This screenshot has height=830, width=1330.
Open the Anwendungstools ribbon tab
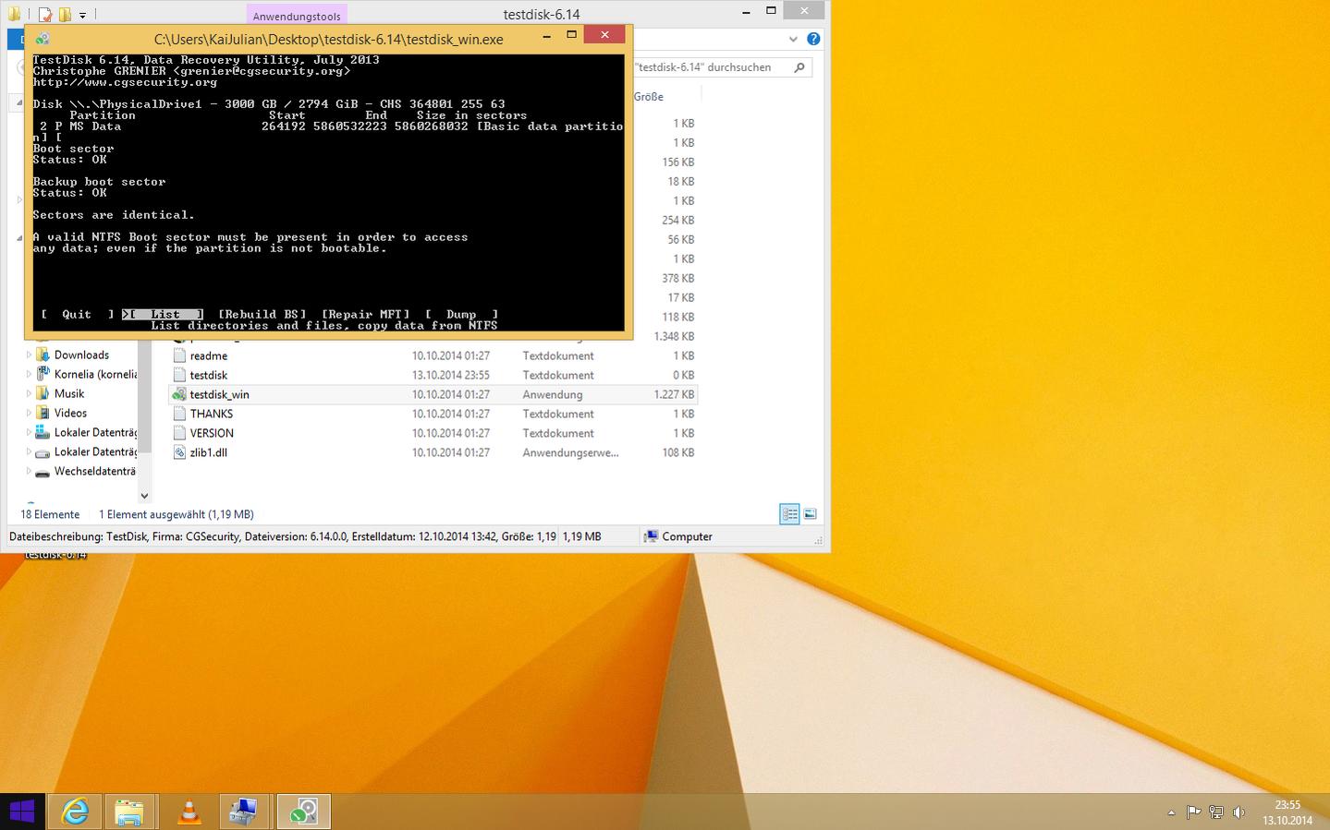point(297,16)
